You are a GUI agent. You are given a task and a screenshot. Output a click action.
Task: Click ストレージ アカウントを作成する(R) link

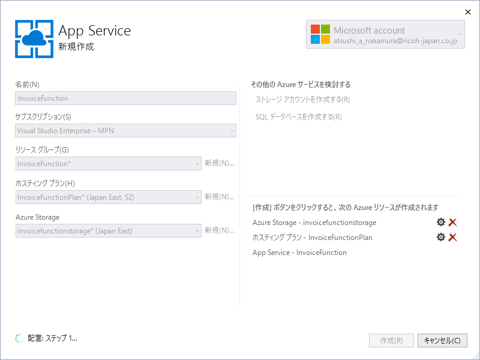pyautogui.click(x=303, y=100)
